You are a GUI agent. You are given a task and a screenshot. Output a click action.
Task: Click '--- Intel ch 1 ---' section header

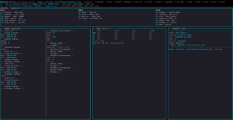coord(9,51)
